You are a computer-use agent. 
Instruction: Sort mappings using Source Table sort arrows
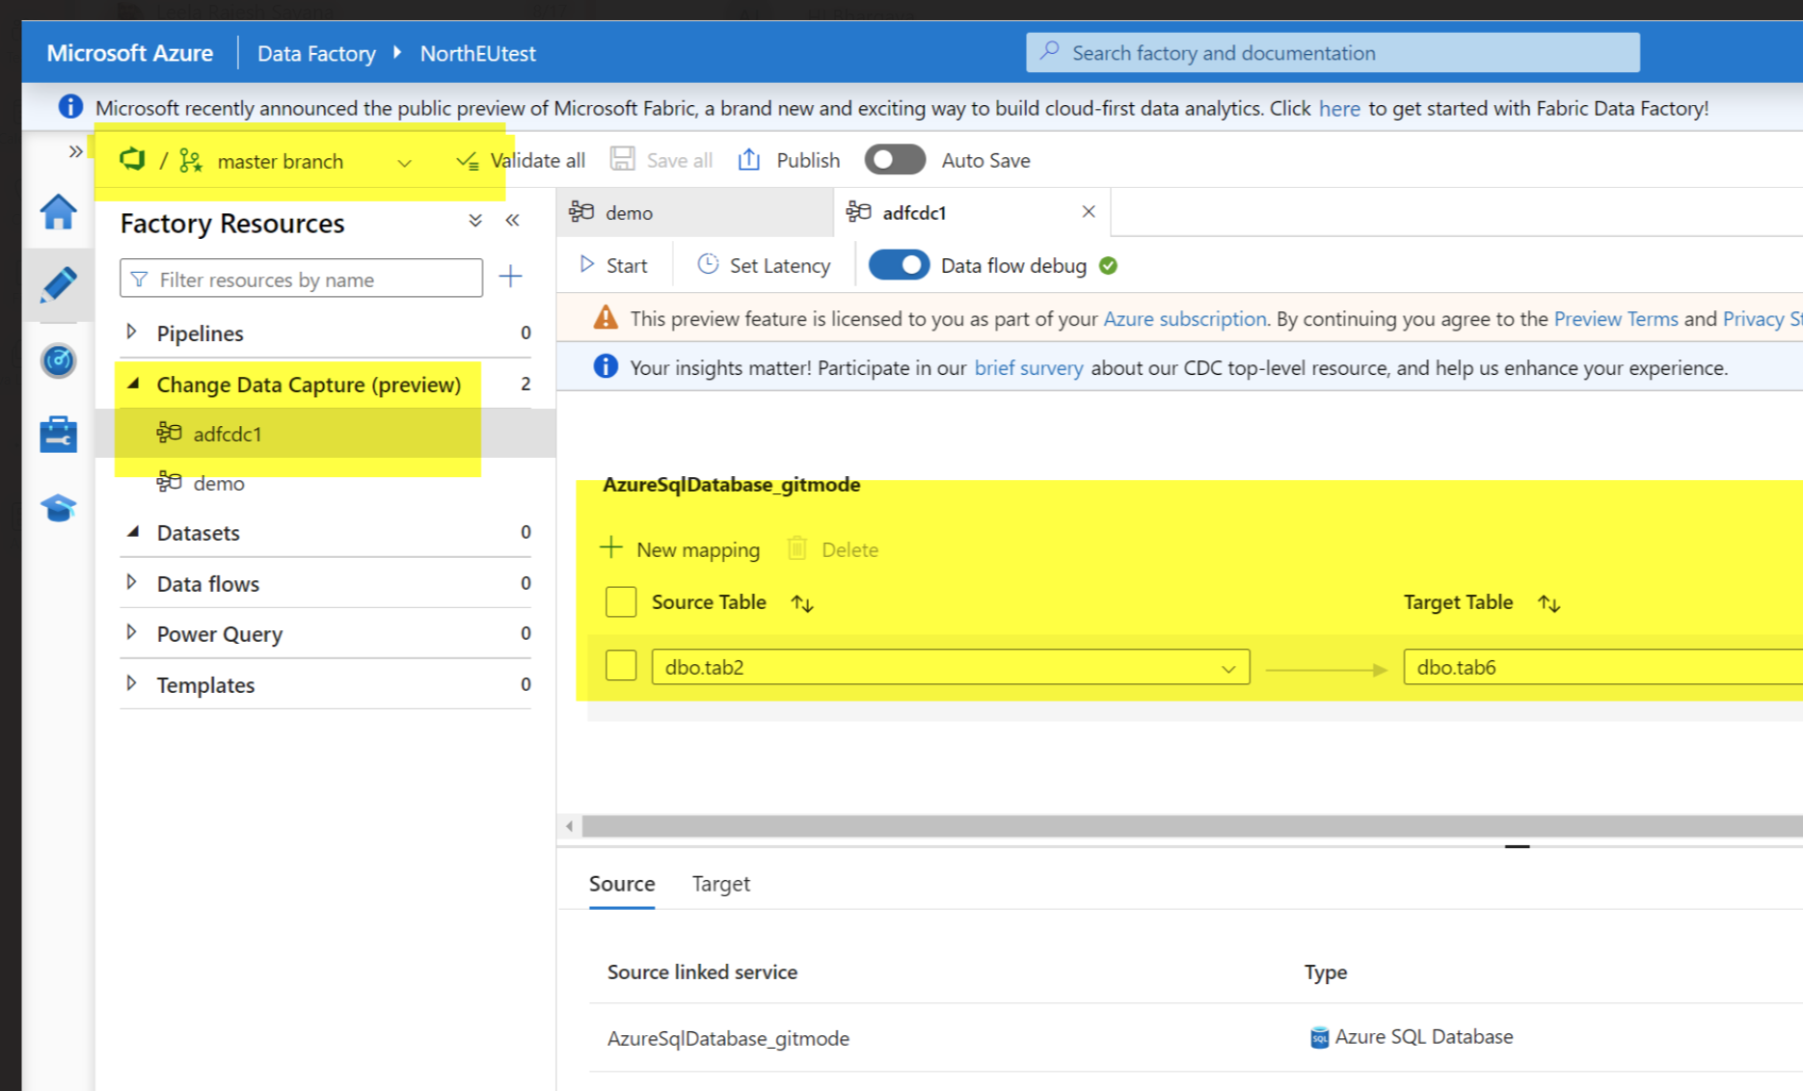(x=801, y=601)
